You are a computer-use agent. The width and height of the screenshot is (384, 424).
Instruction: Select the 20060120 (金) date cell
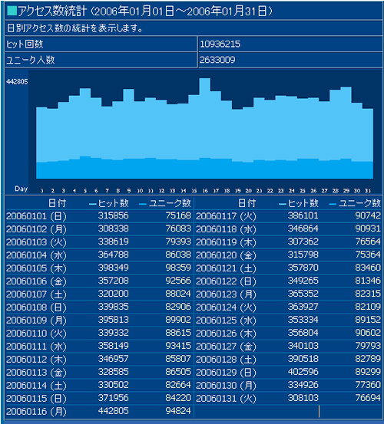[x=226, y=255]
